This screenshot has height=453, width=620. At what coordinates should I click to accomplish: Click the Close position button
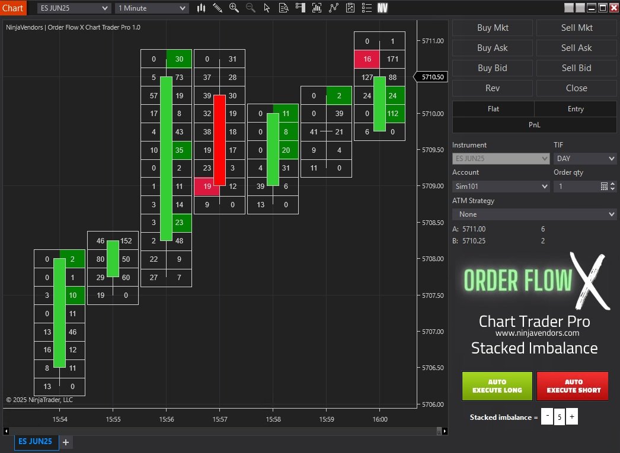tap(577, 88)
